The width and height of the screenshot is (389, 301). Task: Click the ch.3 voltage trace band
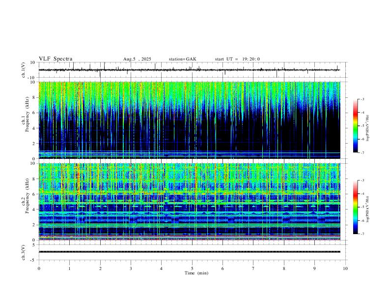click(x=190, y=252)
